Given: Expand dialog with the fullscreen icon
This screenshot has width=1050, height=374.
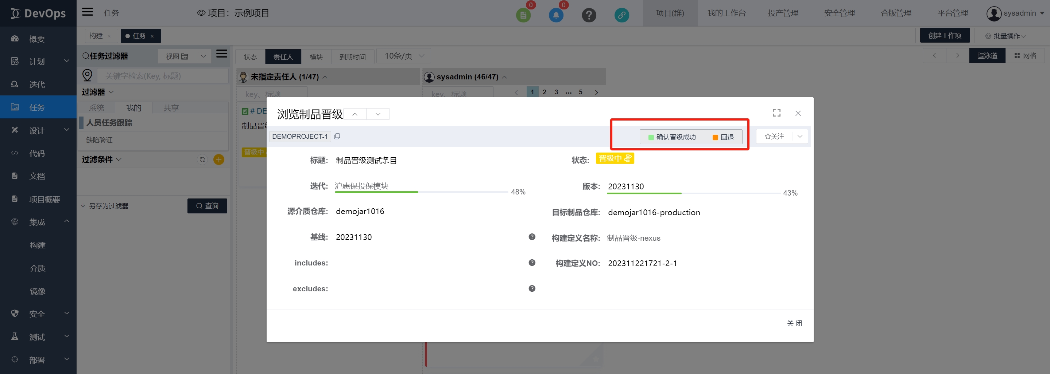Looking at the screenshot, I should tap(776, 113).
